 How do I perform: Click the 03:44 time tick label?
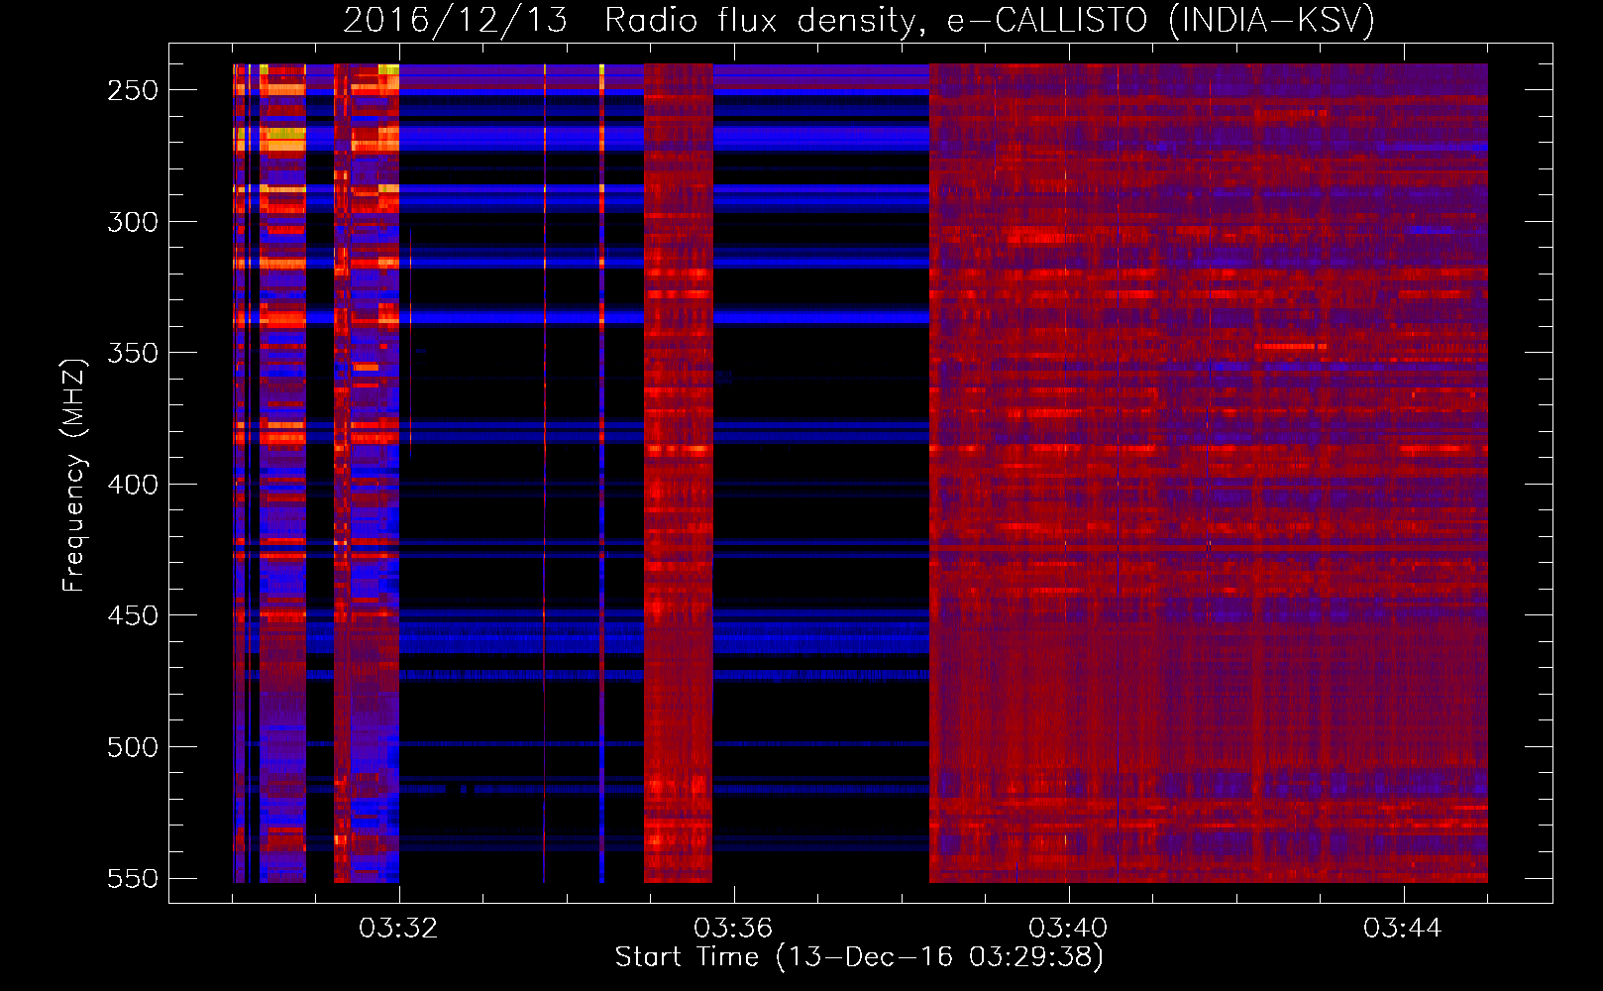click(1403, 928)
